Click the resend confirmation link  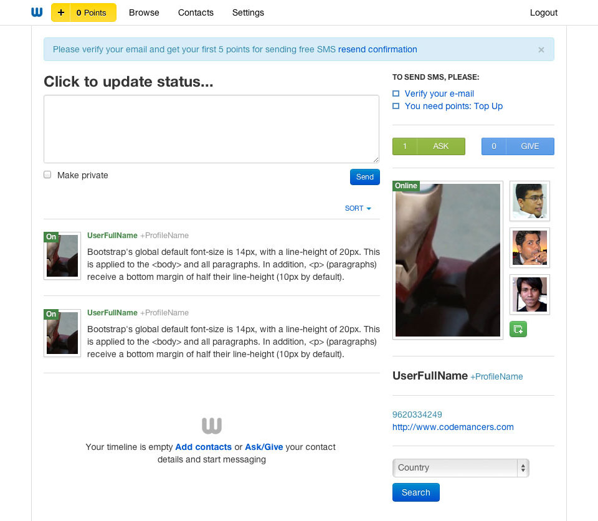(x=377, y=50)
